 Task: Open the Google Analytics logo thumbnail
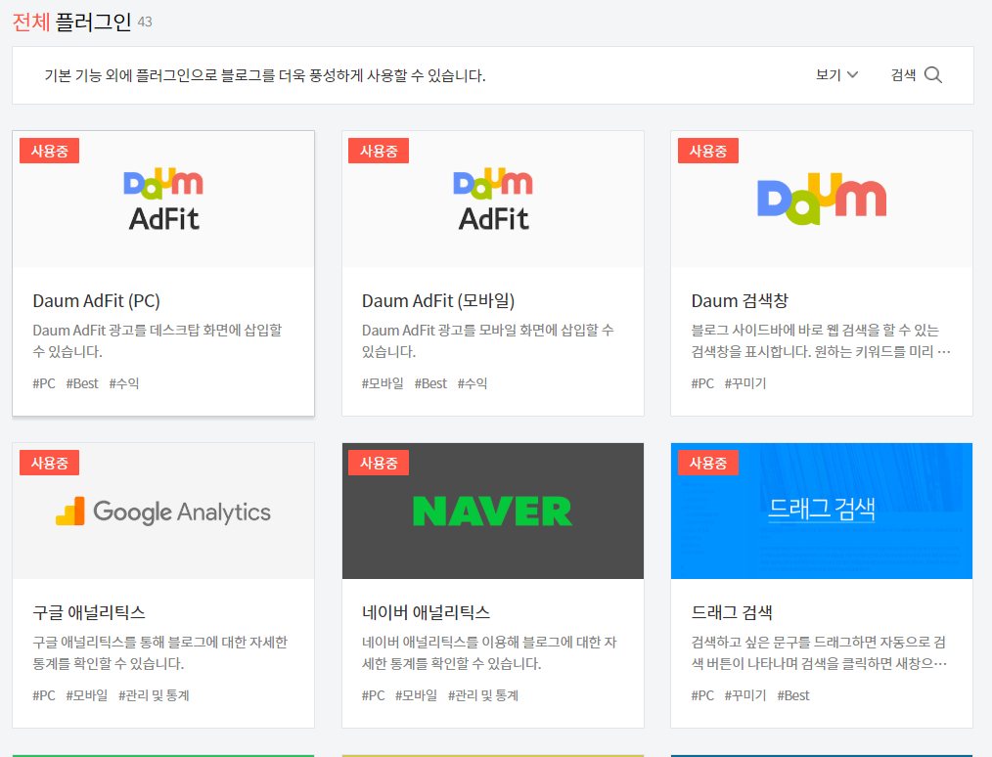tap(163, 511)
